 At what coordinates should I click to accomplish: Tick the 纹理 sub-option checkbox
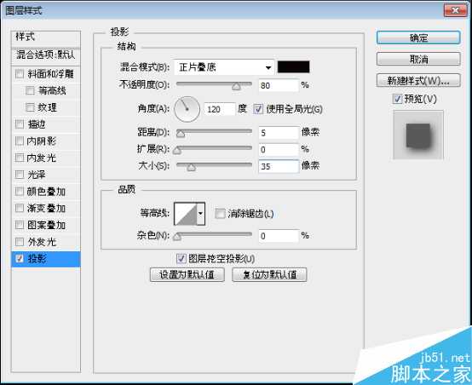(x=30, y=107)
